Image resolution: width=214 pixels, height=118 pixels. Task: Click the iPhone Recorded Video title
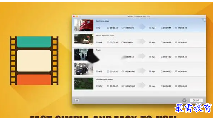pos(105,36)
